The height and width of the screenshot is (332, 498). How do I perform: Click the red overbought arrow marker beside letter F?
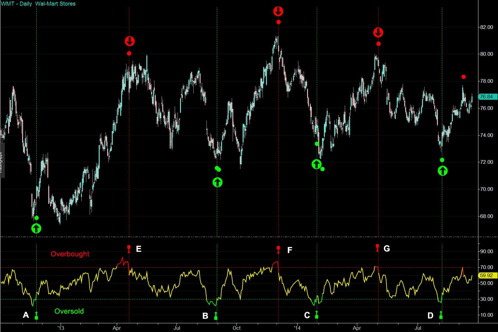278,250
